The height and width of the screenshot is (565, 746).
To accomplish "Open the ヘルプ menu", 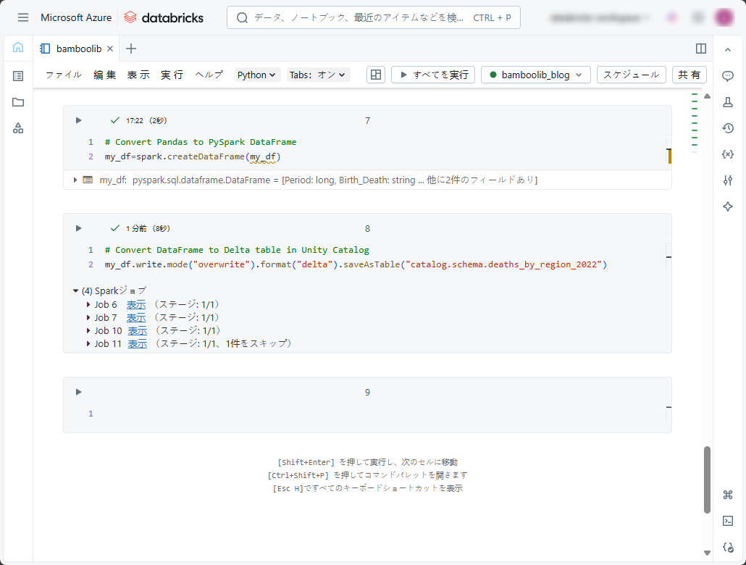I will 209,75.
